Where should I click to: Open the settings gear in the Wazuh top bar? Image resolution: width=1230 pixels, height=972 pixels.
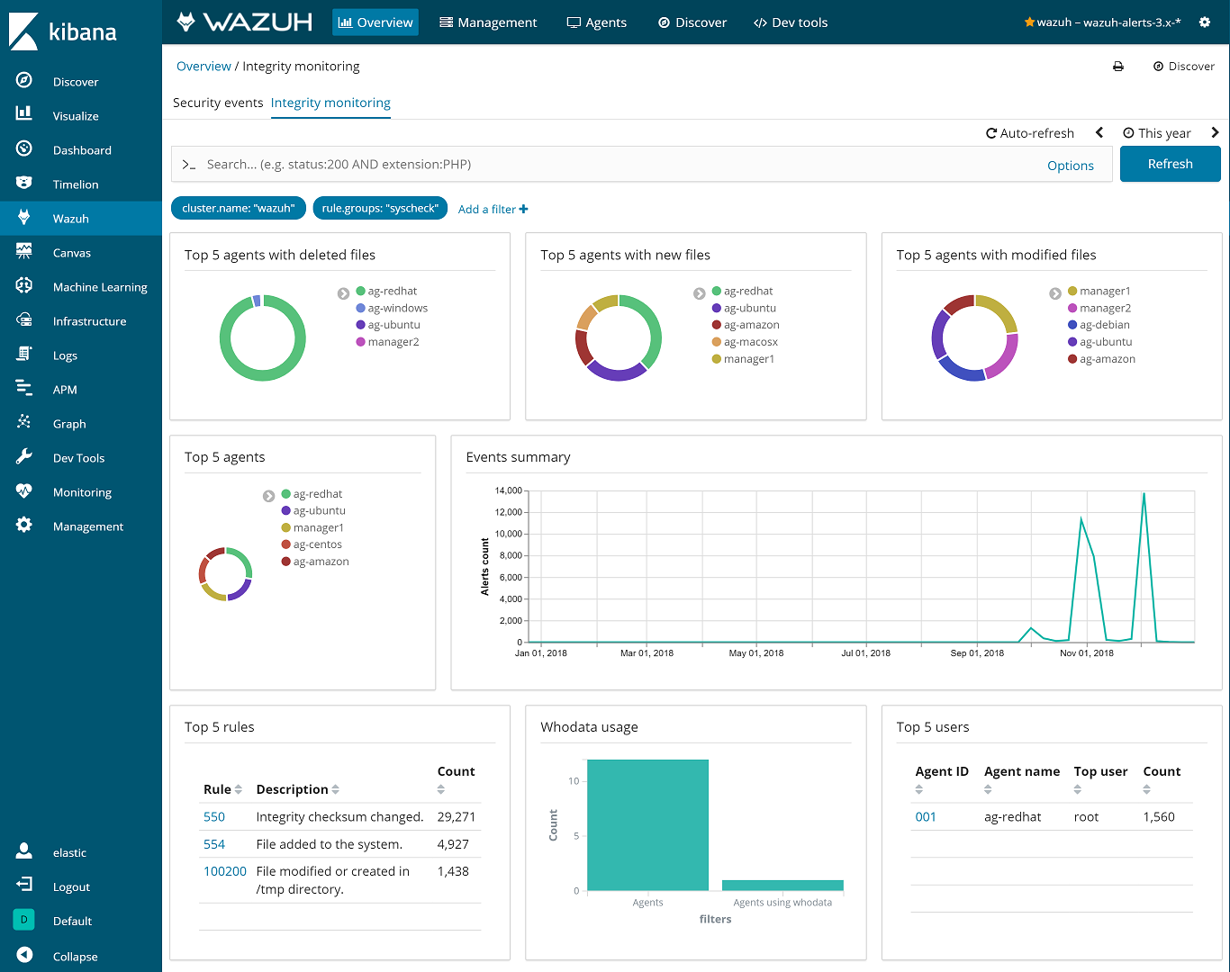coord(1205,22)
